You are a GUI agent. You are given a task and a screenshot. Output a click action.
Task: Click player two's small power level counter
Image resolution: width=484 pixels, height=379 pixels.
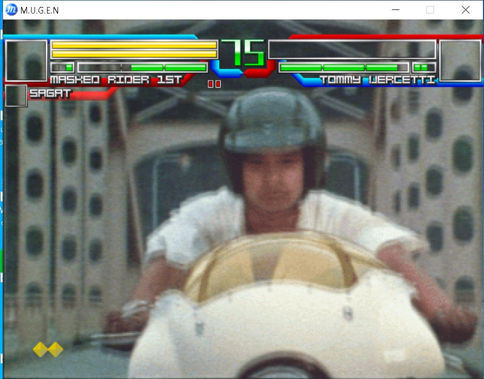click(424, 67)
